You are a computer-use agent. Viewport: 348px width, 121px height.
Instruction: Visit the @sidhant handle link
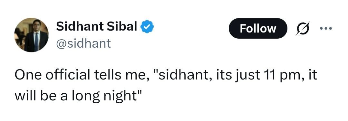(83, 43)
